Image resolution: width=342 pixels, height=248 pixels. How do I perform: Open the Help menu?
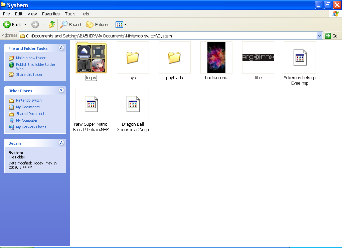click(x=84, y=14)
